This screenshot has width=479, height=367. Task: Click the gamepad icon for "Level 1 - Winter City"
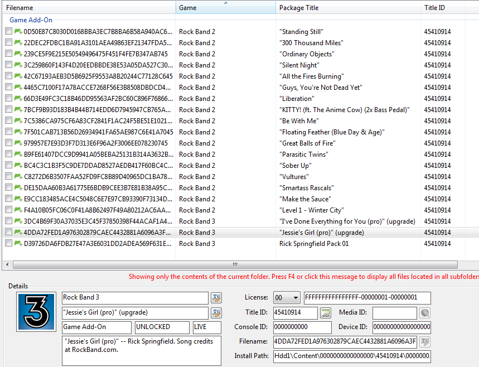(x=18, y=210)
